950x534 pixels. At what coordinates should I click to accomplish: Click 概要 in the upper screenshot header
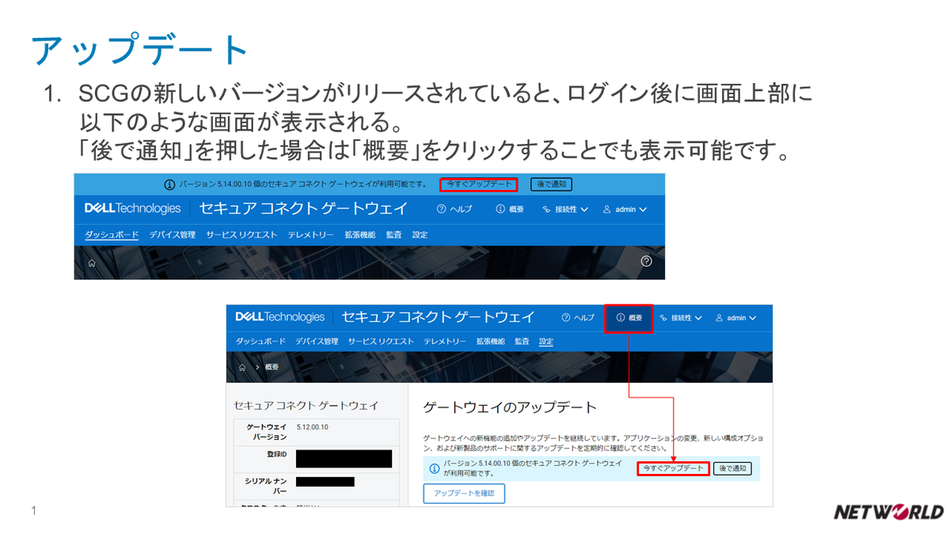pos(510,210)
